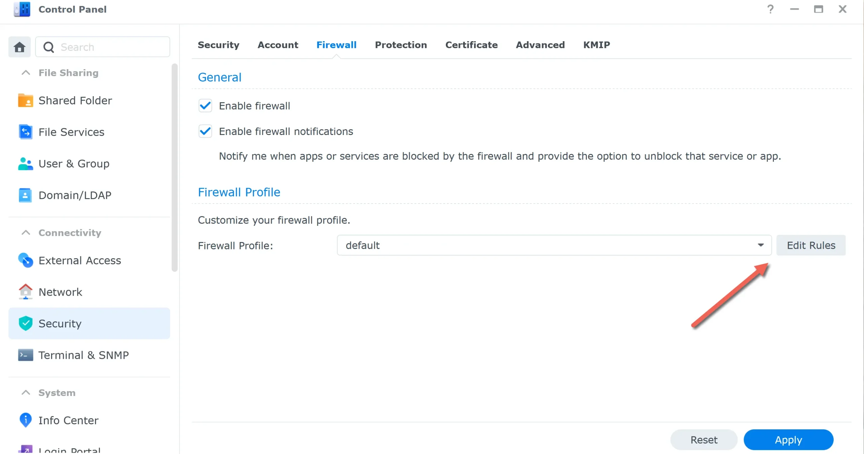The image size is (864, 454).
Task: Click the Security shield icon
Action: click(25, 323)
